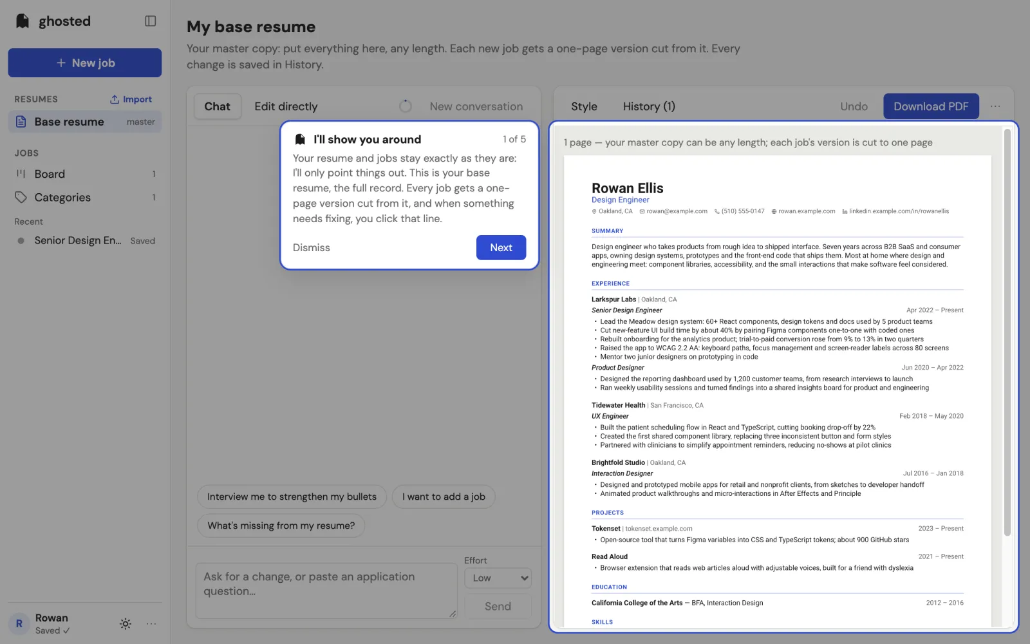Click the loading spinner beside New conversation

(406, 106)
